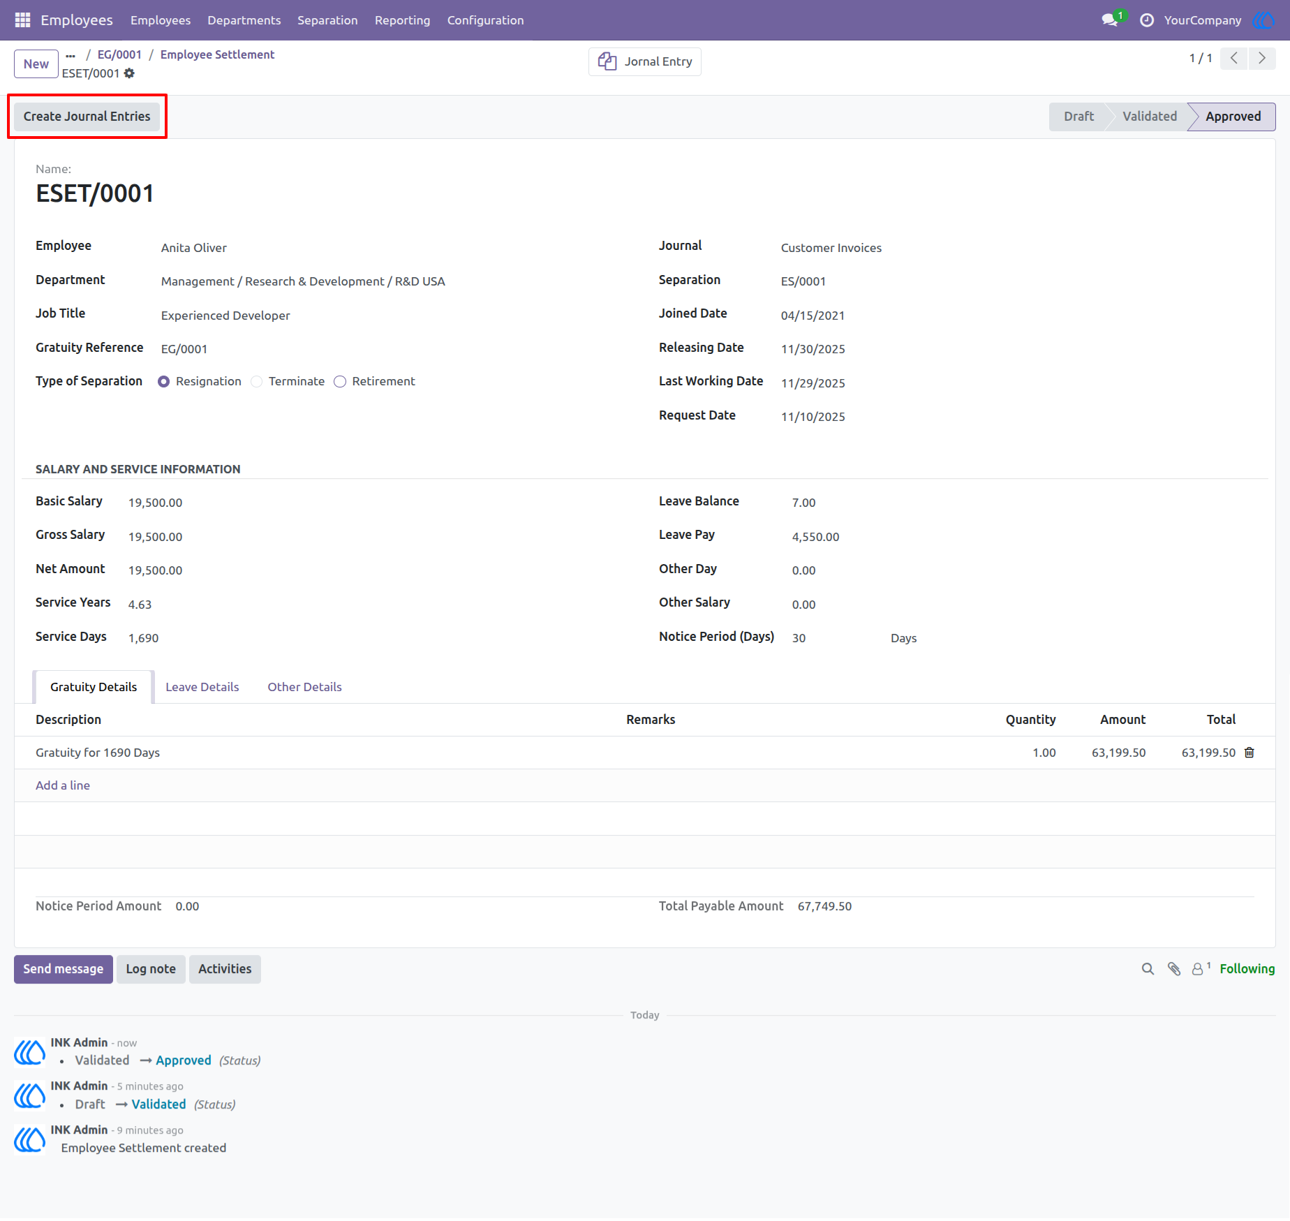Image resolution: width=1290 pixels, height=1221 pixels.
Task: Click the Approved status stage
Action: pyautogui.click(x=1233, y=117)
